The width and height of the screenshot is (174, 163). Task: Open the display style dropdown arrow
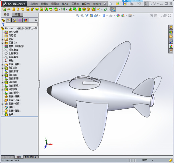pyautogui.click(x=107, y=16)
